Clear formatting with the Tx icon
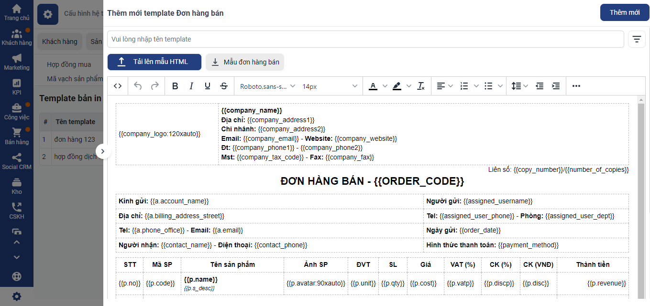This screenshot has width=650, height=306. 421,86
